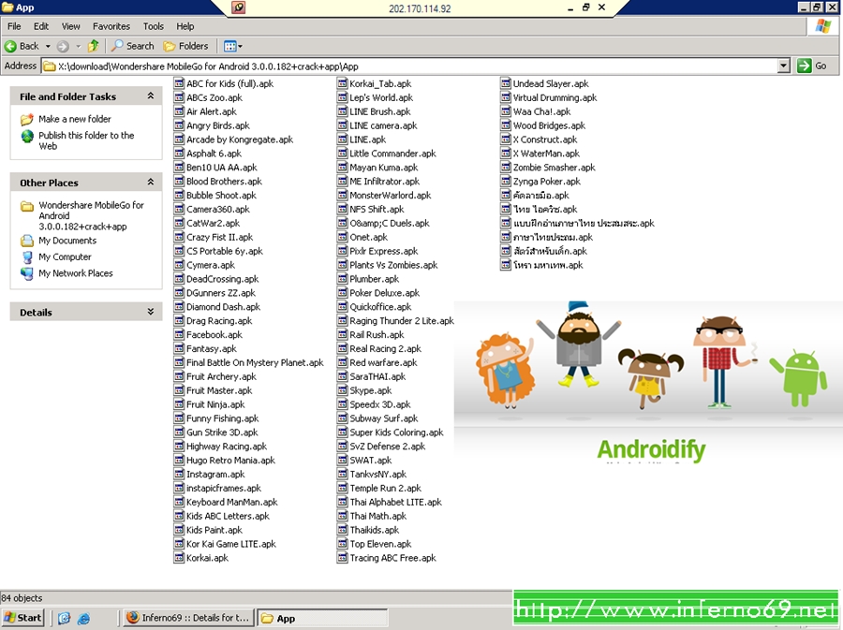Select the Korkai.apk file icon

pyautogui.click(x=179, y=558)
